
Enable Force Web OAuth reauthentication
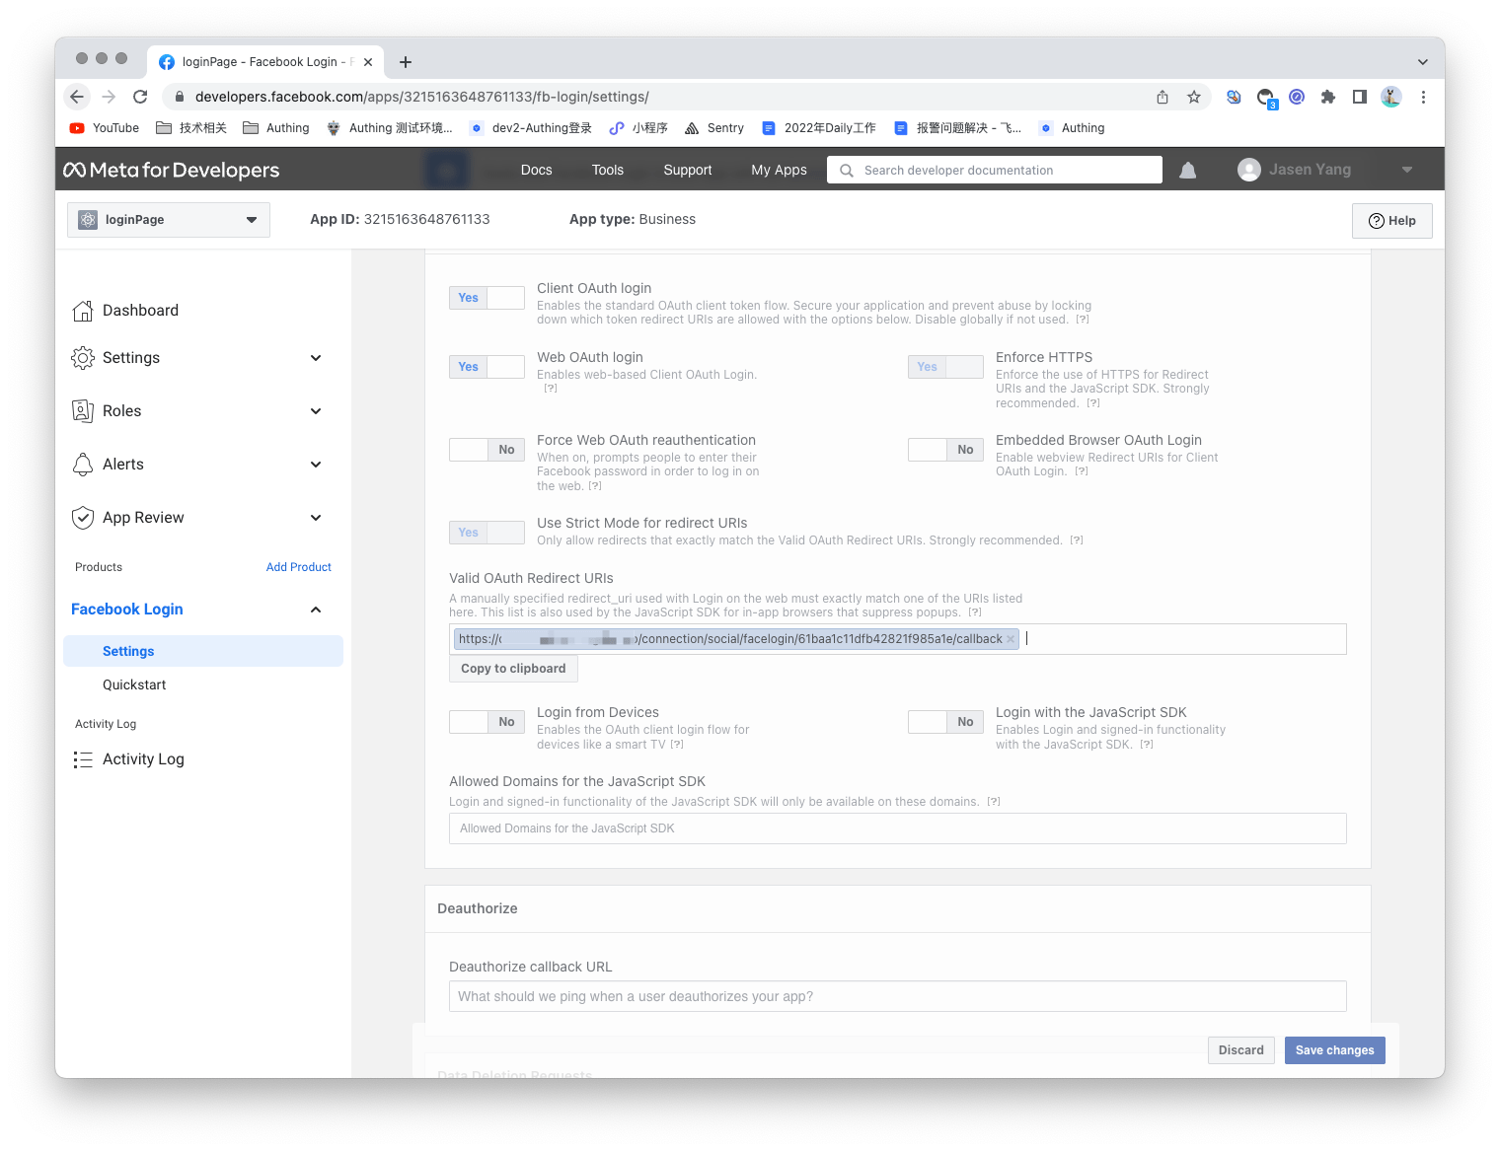(487, 450)
